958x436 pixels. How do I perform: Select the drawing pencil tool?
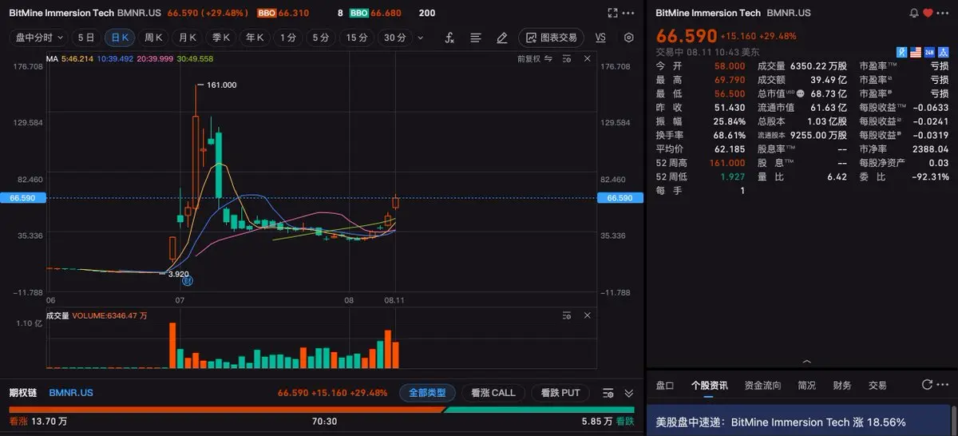(501, 38)
